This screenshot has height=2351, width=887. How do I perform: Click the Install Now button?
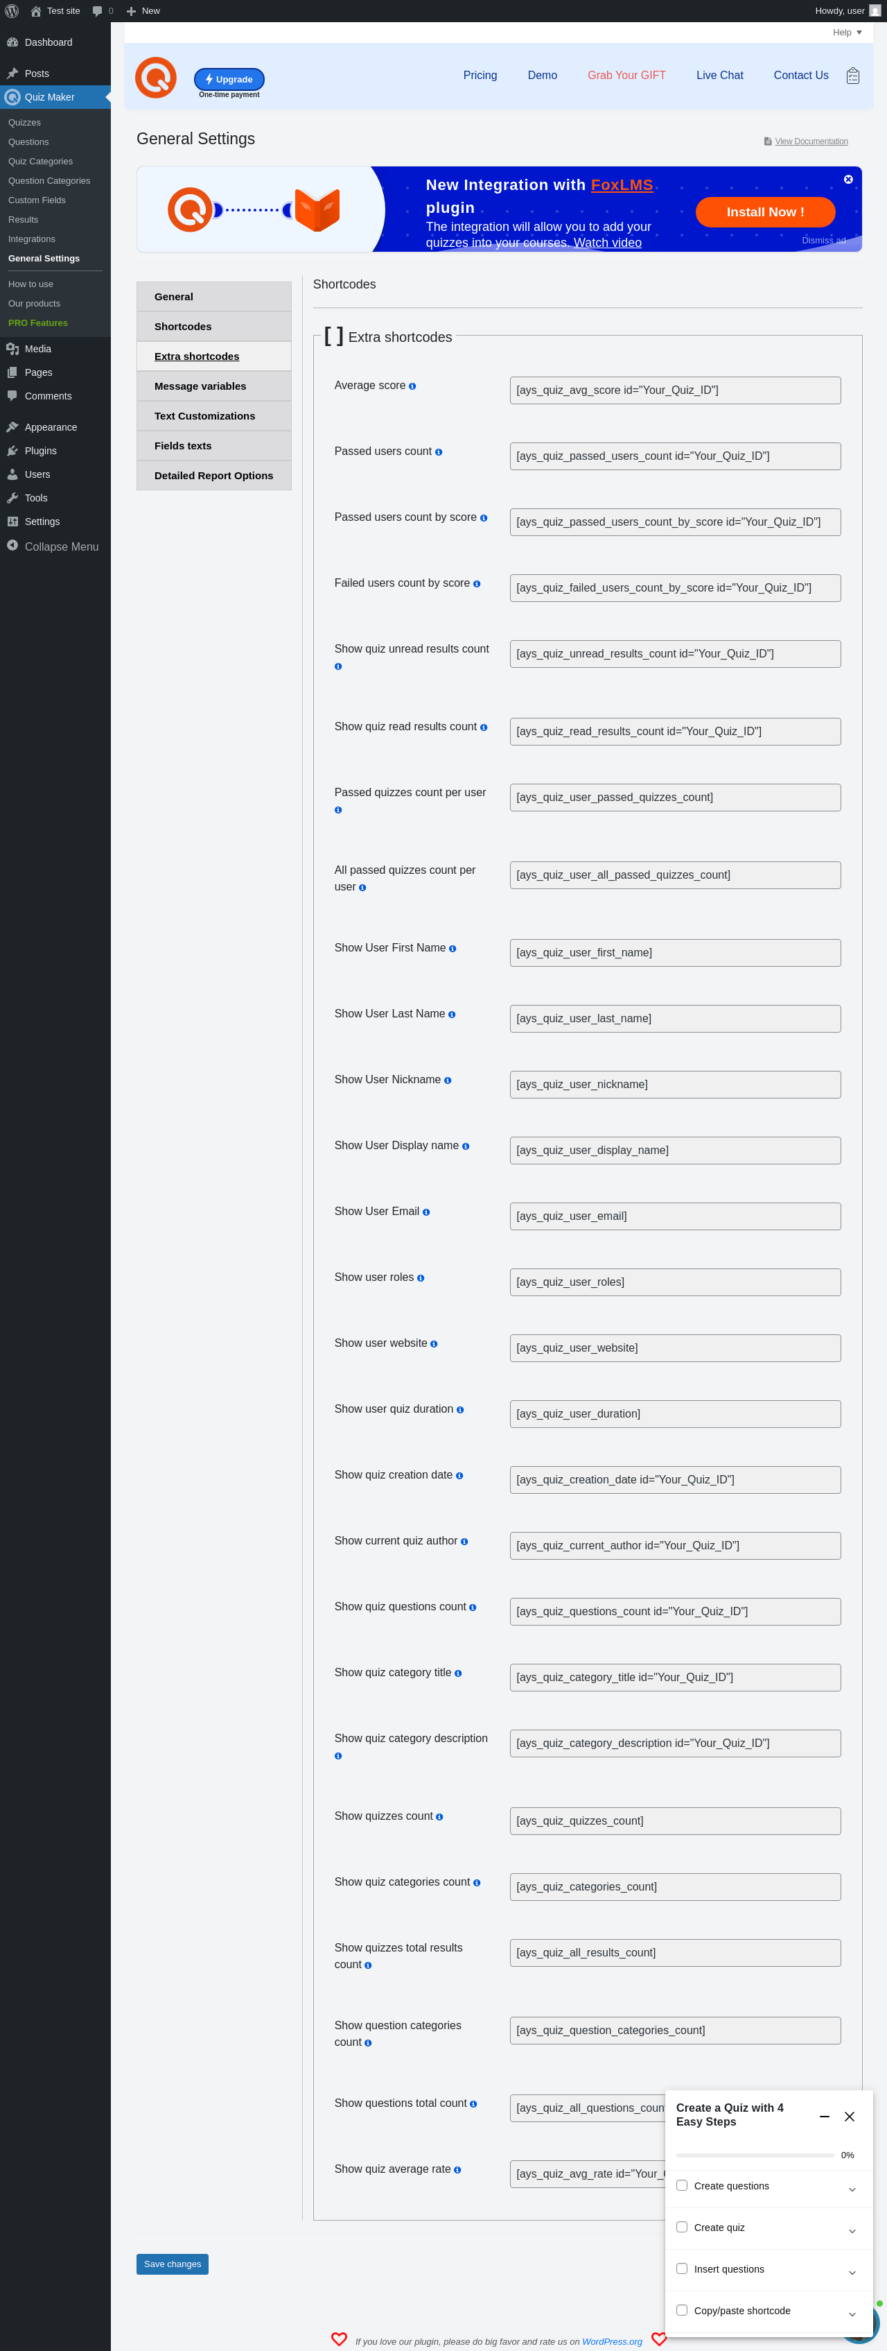(765, 212)
